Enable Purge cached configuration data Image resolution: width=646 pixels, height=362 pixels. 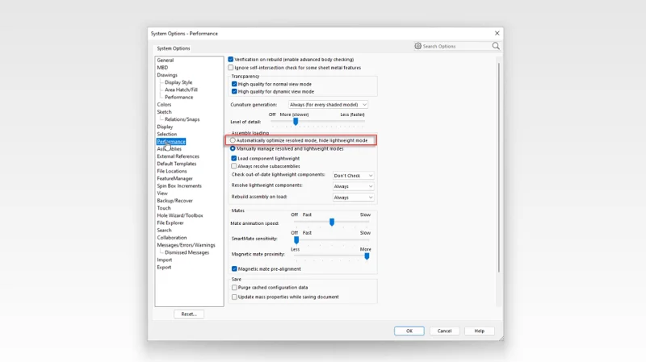click(x=234, y=288)
